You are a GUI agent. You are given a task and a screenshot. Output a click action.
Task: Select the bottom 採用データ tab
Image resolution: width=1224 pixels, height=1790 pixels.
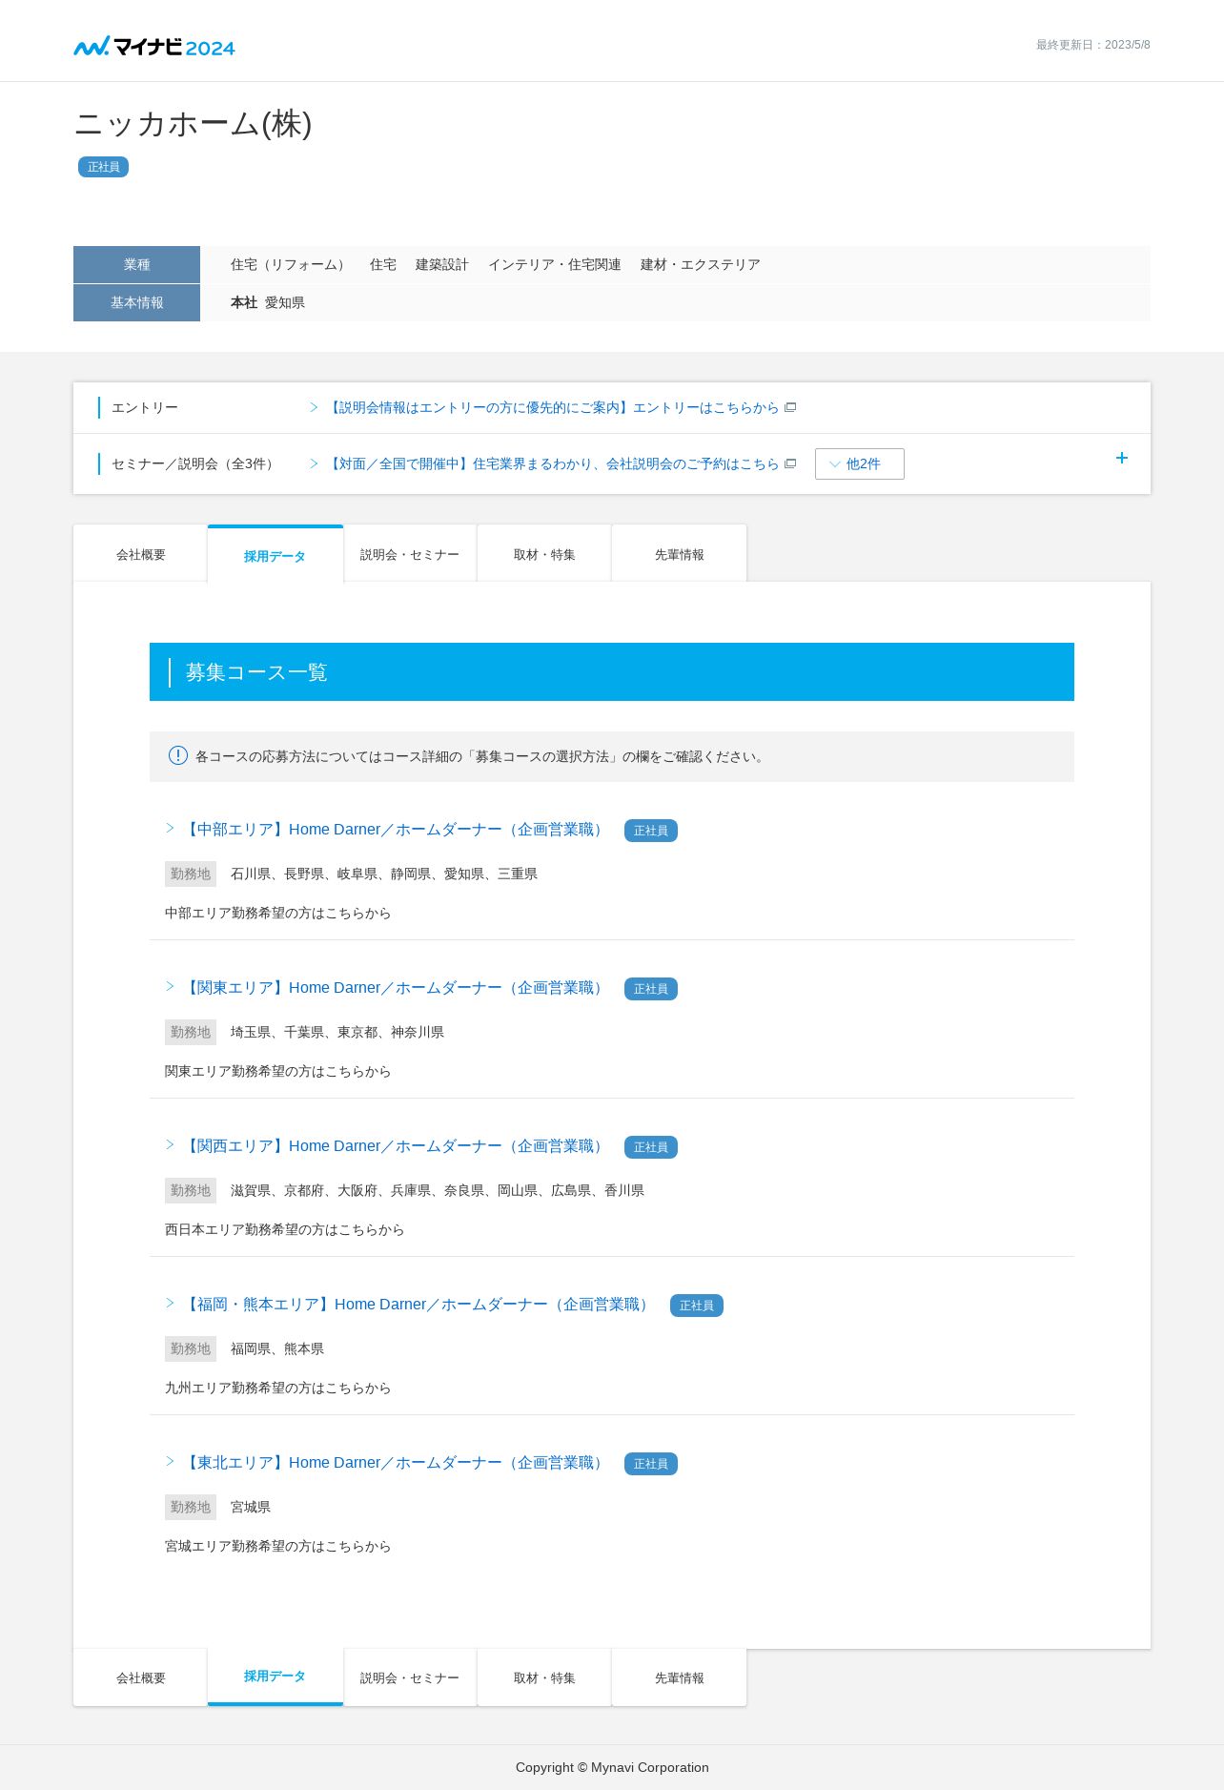(275, 1677)
